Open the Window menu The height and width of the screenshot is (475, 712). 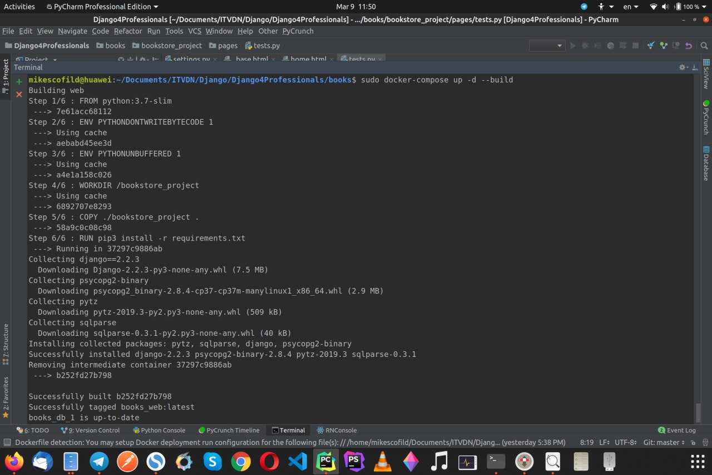click(219, 31)
